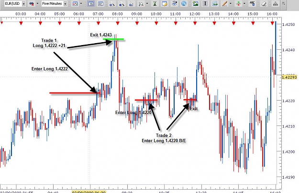Click the zoom in magnifier icon
The height and width of the screenshot is (193, 299).
(x=112, y=3)
